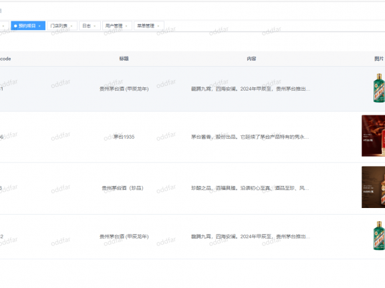Viewport: 385px width, 288px height.
Task: Click the 图片 column header
Action: 379,59
